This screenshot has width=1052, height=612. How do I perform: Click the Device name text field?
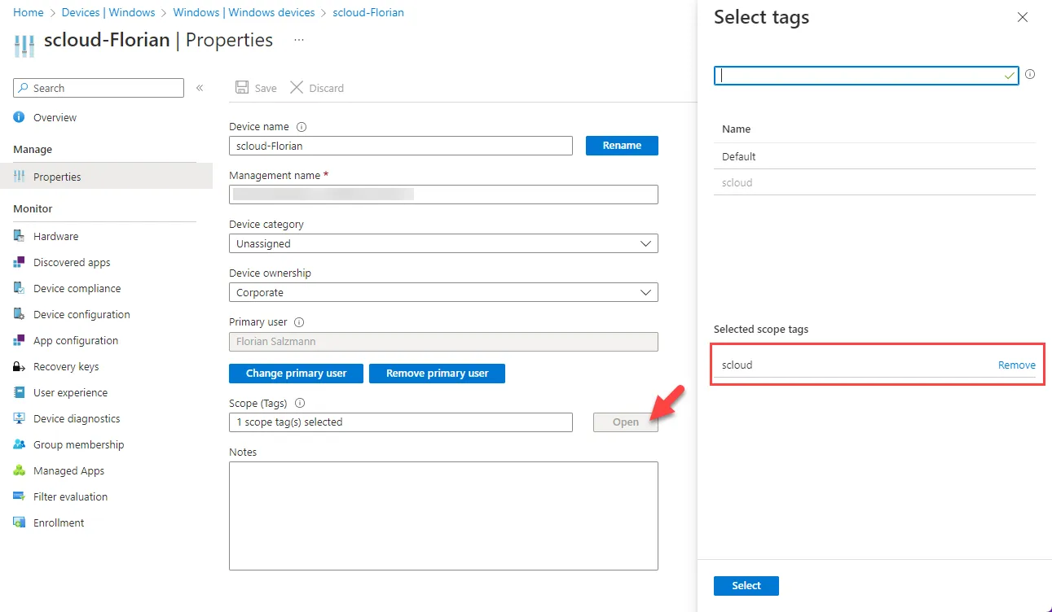click(x=401, y=146)
